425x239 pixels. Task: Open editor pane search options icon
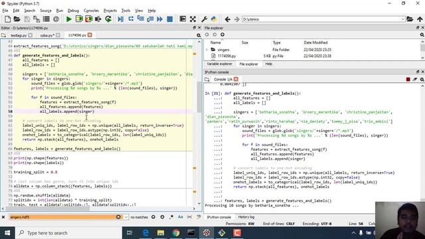(199, 35)
